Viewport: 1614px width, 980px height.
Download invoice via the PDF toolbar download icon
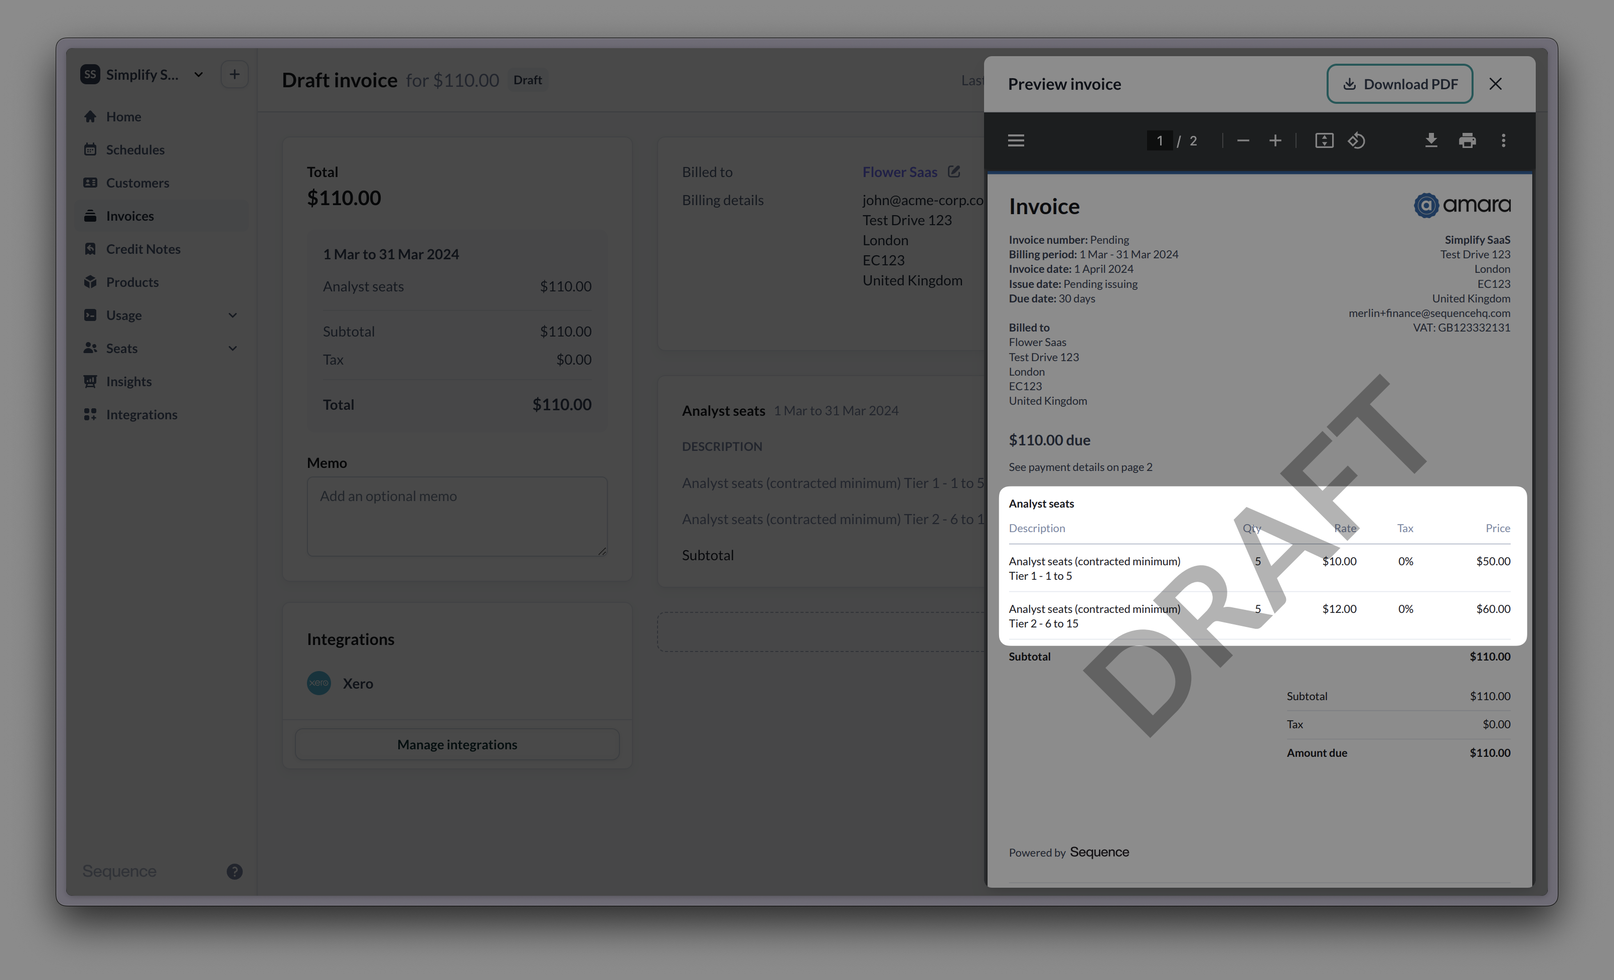tap(1431, 140)
